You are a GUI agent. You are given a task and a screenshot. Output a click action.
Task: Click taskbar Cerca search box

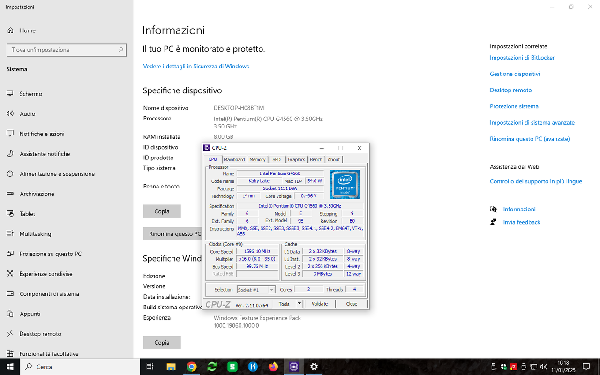coord(80,367)
